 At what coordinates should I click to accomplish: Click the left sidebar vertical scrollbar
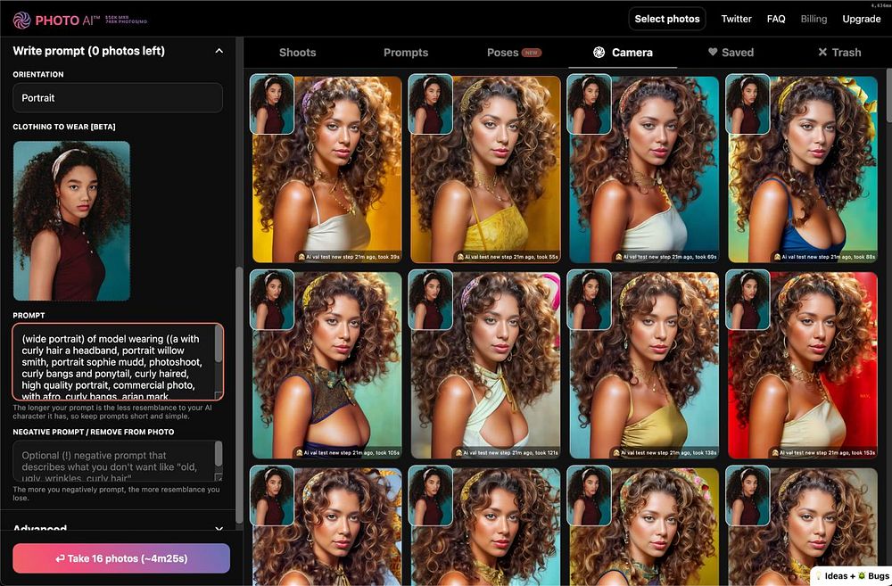pos(239,395)
